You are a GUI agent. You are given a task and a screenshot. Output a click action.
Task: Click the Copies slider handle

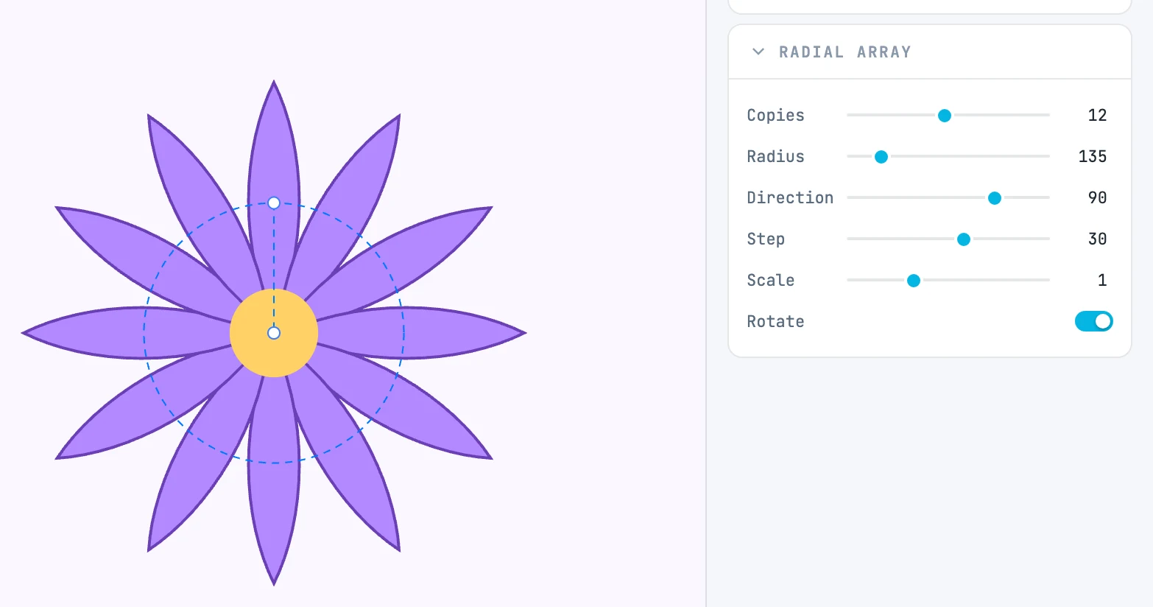[945, 116]
